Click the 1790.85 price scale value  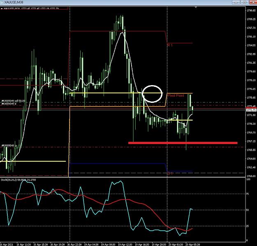click(x=251, y=11)
